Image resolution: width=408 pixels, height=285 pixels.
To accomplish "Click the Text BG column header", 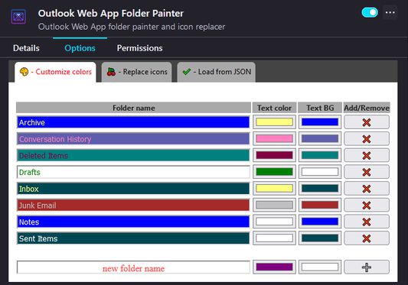I will [320, 108].
